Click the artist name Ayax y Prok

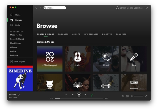click(13, 98)
